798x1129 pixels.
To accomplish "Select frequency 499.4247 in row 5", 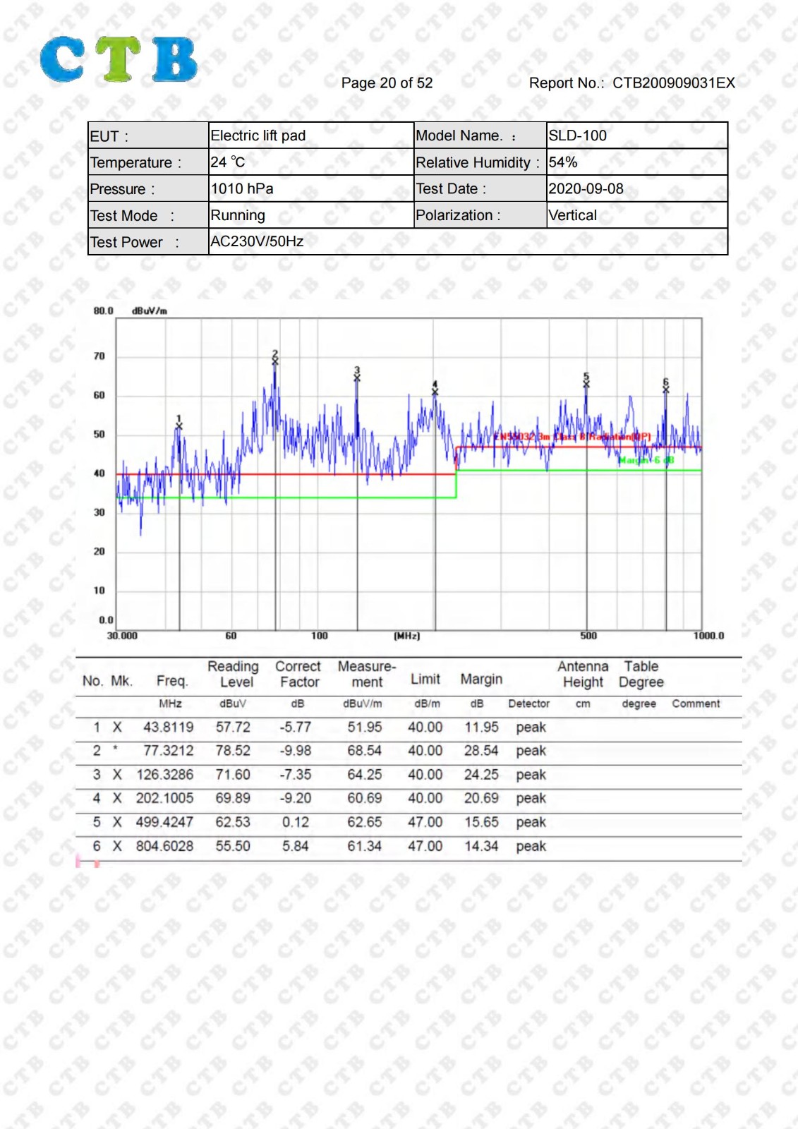I will coord(164,822).
